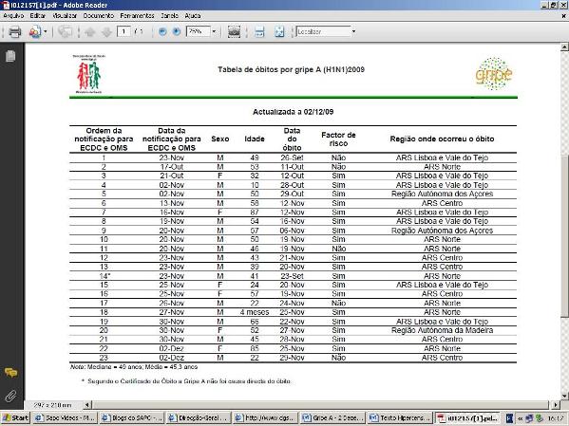Screen dimensions: 569x426
Task: Click the Print icon in the toolbar
Action: (x=15, y=32)
